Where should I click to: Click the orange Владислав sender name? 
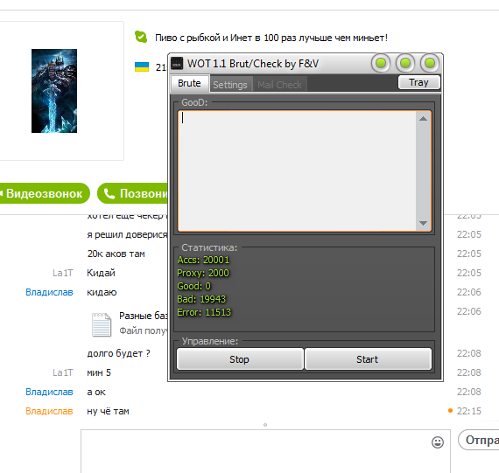(x=49, y=411)
